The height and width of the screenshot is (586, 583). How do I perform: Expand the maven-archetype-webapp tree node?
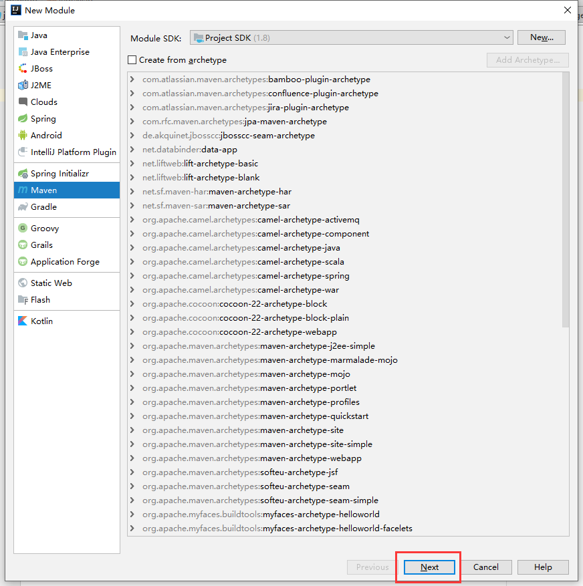(x=133, y=458)
